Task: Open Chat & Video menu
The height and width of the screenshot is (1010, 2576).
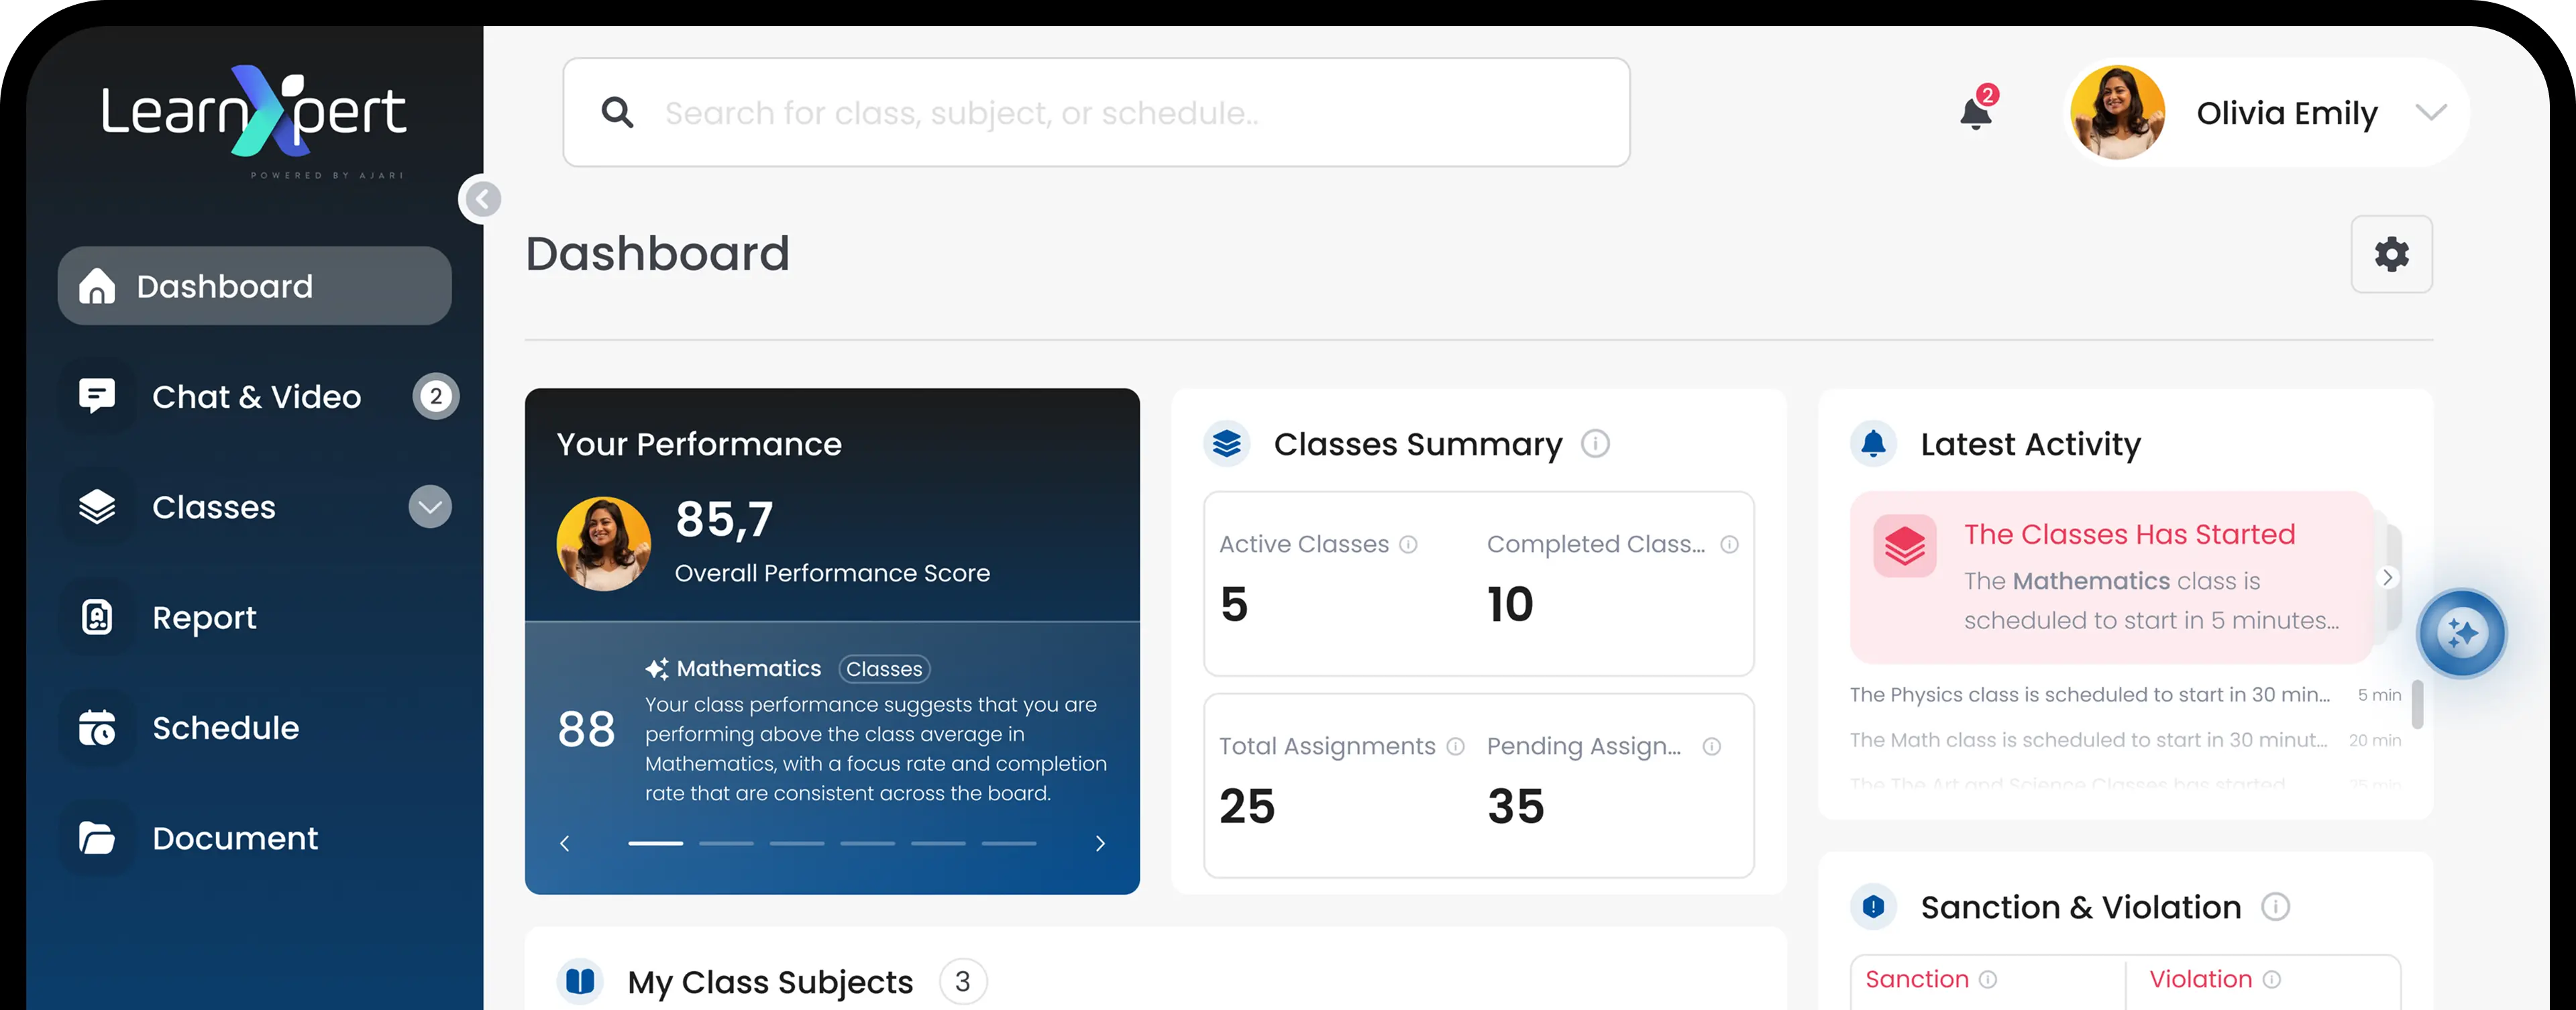Action: point(256,397)
